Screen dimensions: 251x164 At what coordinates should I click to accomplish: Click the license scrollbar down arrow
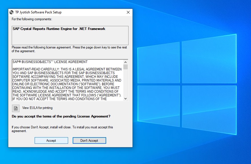125,98
